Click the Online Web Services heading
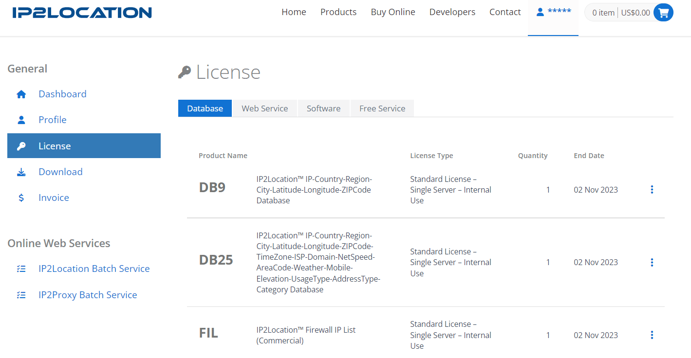Viewport: 691px width, 358px height. (59, 243)
